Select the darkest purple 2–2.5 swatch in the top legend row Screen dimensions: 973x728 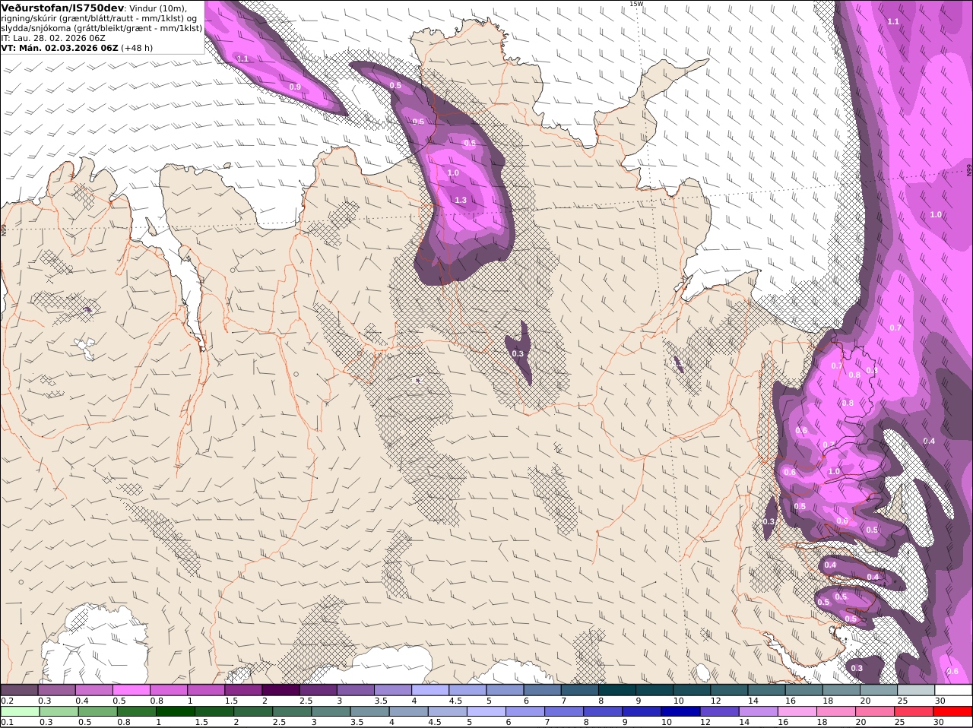(280, 690)
